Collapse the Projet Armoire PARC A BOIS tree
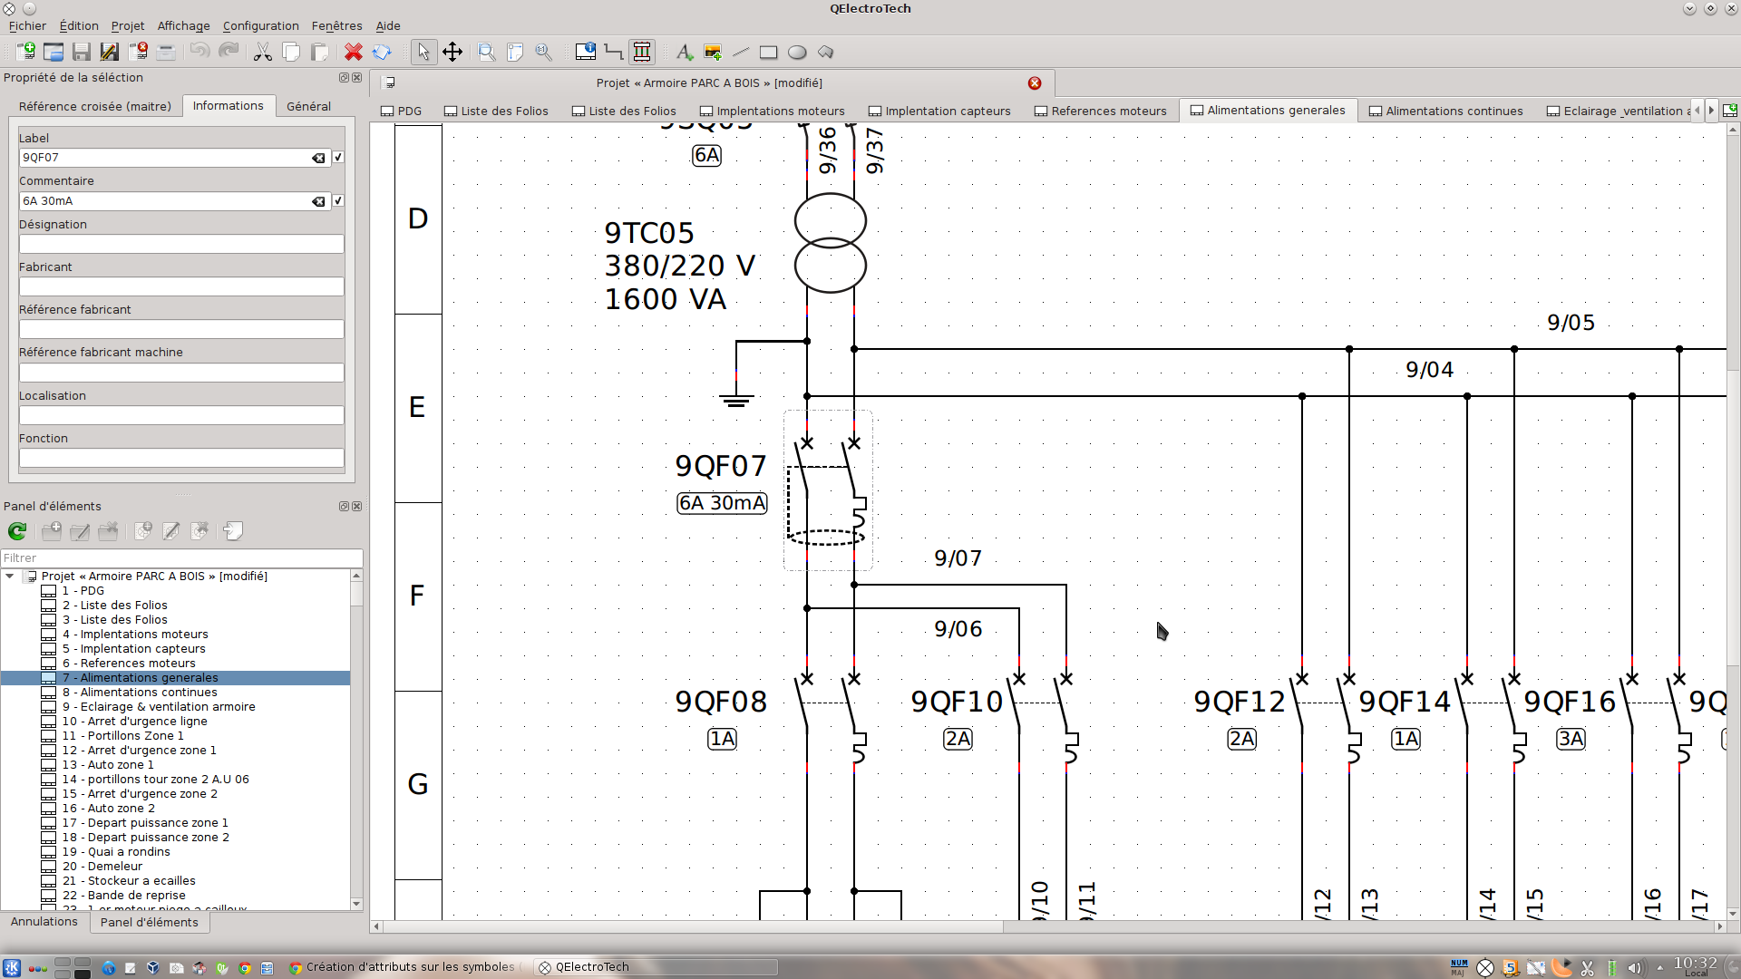 [10, 577]
